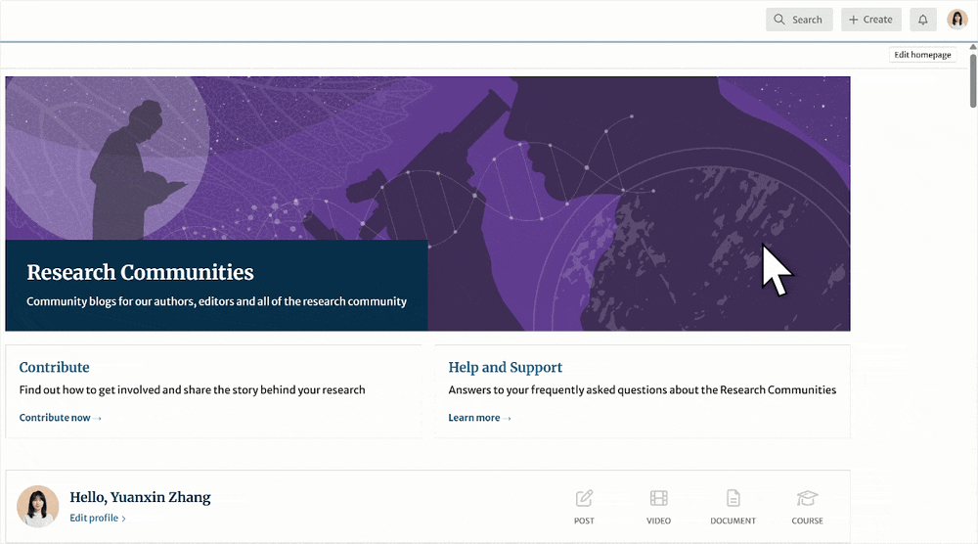
Task: Open the account avatar menu in header
Action: [x=956, y=20]
